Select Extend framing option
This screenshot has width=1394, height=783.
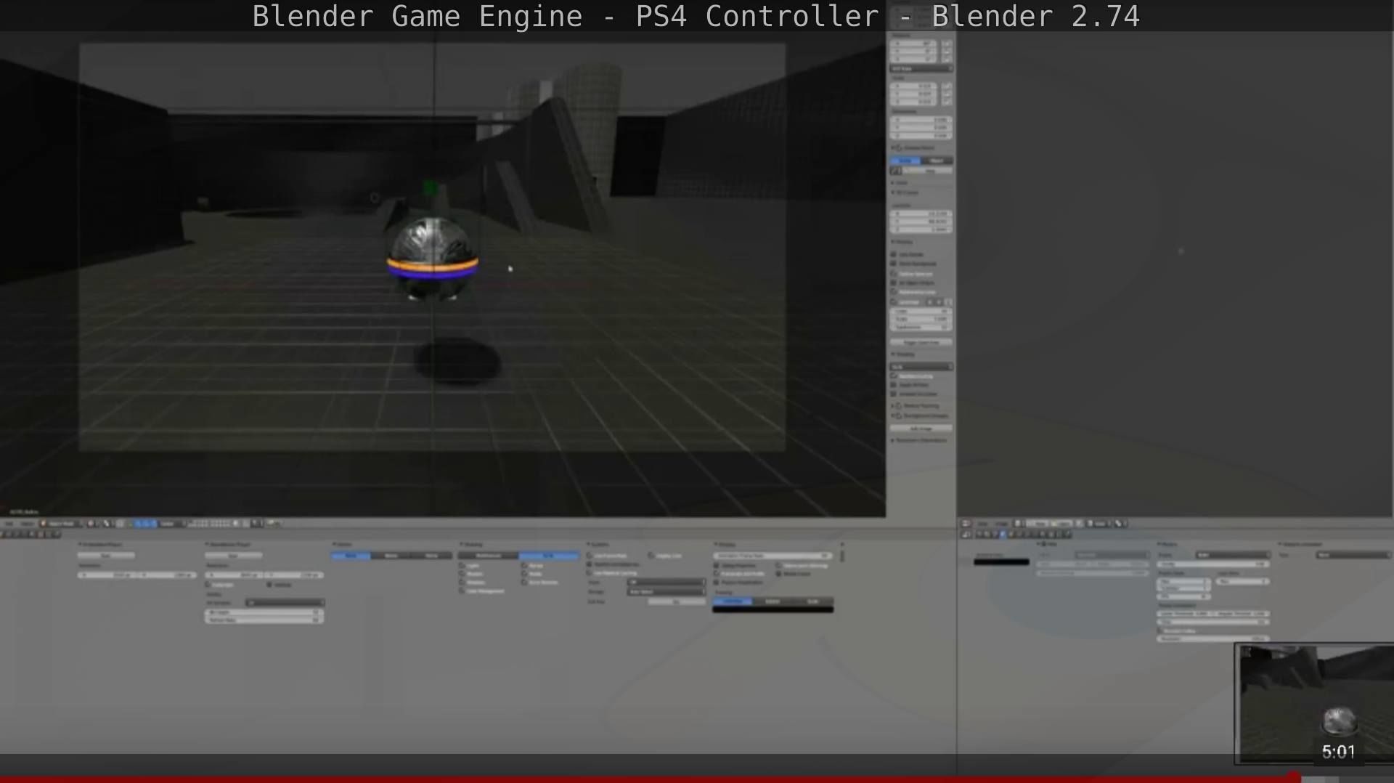773,601
